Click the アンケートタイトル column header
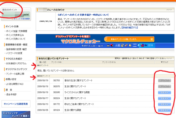The width and height of the screenshot is (176, 118). (109, 62)
